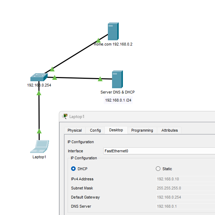Image resolution: width=215 pixels, height=215 pixels.
Task: Select the Home.com server device icon
Action: click(x=113, y=32)
